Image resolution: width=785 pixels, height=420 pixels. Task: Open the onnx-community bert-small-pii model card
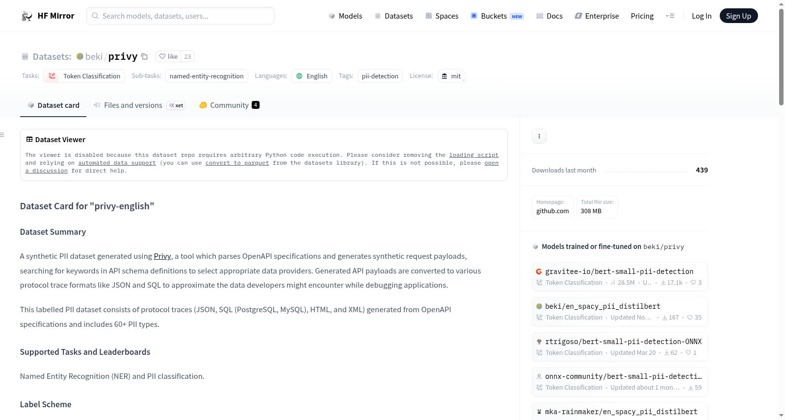pos(620,381)
